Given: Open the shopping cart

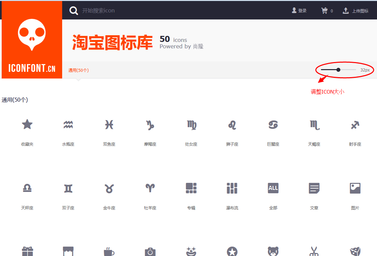Looking at the screenshot, I should (327, 10).
